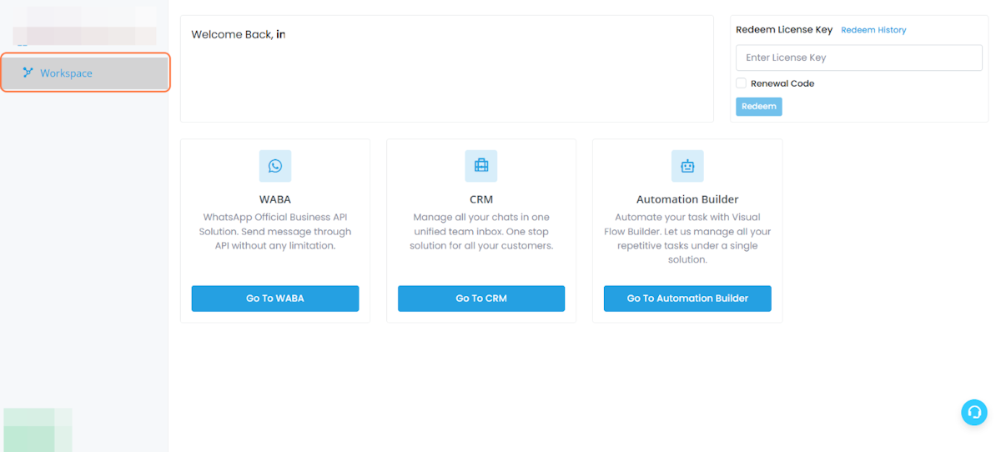Image resolution: width=1001 pixels, height=452 pixels.
Task: Click the Workspace branch icon in sidebar
Action: point(28,73)
